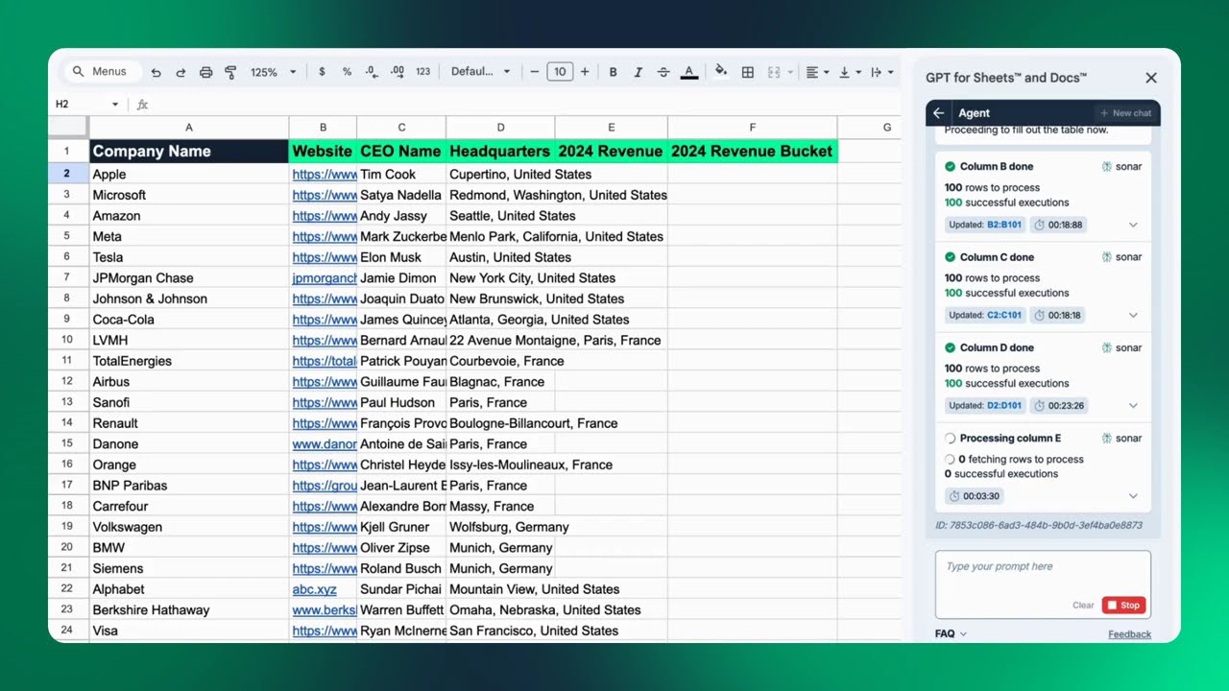Image resolution: width=1229 pixels, height=691 pixels.
Task: Select column header F
Action: [x=752, y=127]
